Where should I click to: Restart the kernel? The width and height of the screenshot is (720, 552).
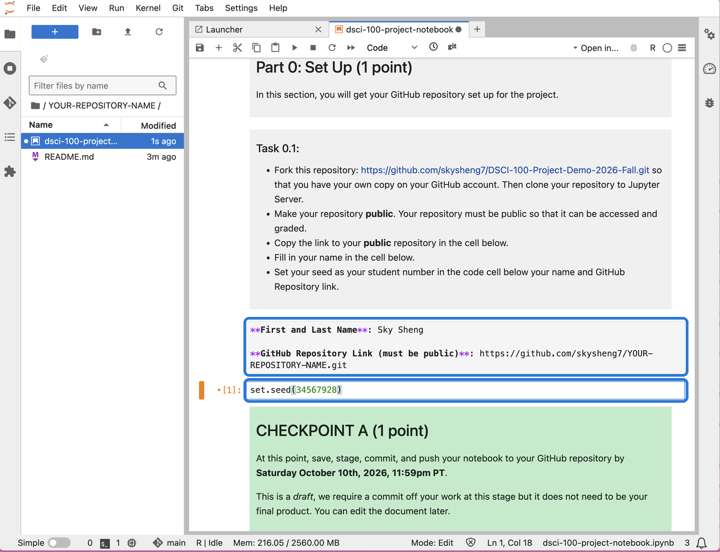[332, 48]
